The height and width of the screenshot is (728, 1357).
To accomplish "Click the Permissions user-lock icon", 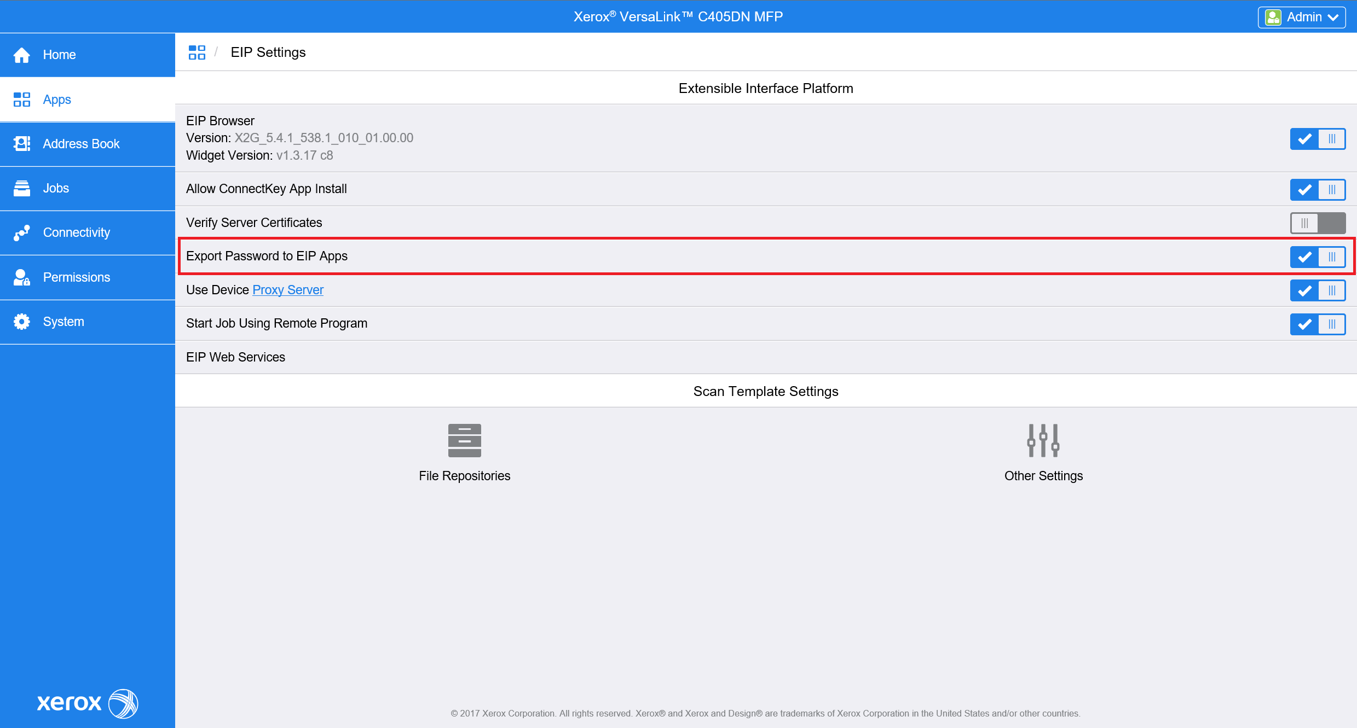I will [22, 277].
